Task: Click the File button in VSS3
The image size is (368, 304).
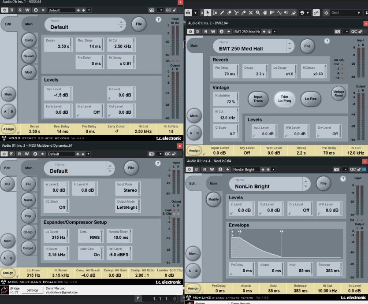Action: [x=139, y=24]
